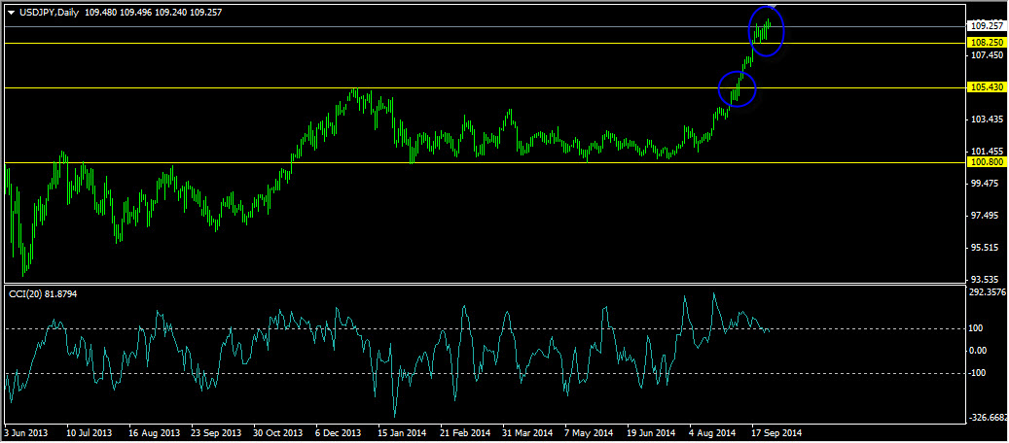Click the USDJPY,Daily chart title text

click(x=50, y=12)
